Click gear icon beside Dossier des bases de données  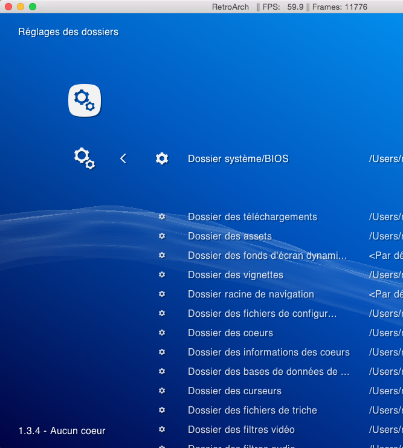tap(162, 371)
